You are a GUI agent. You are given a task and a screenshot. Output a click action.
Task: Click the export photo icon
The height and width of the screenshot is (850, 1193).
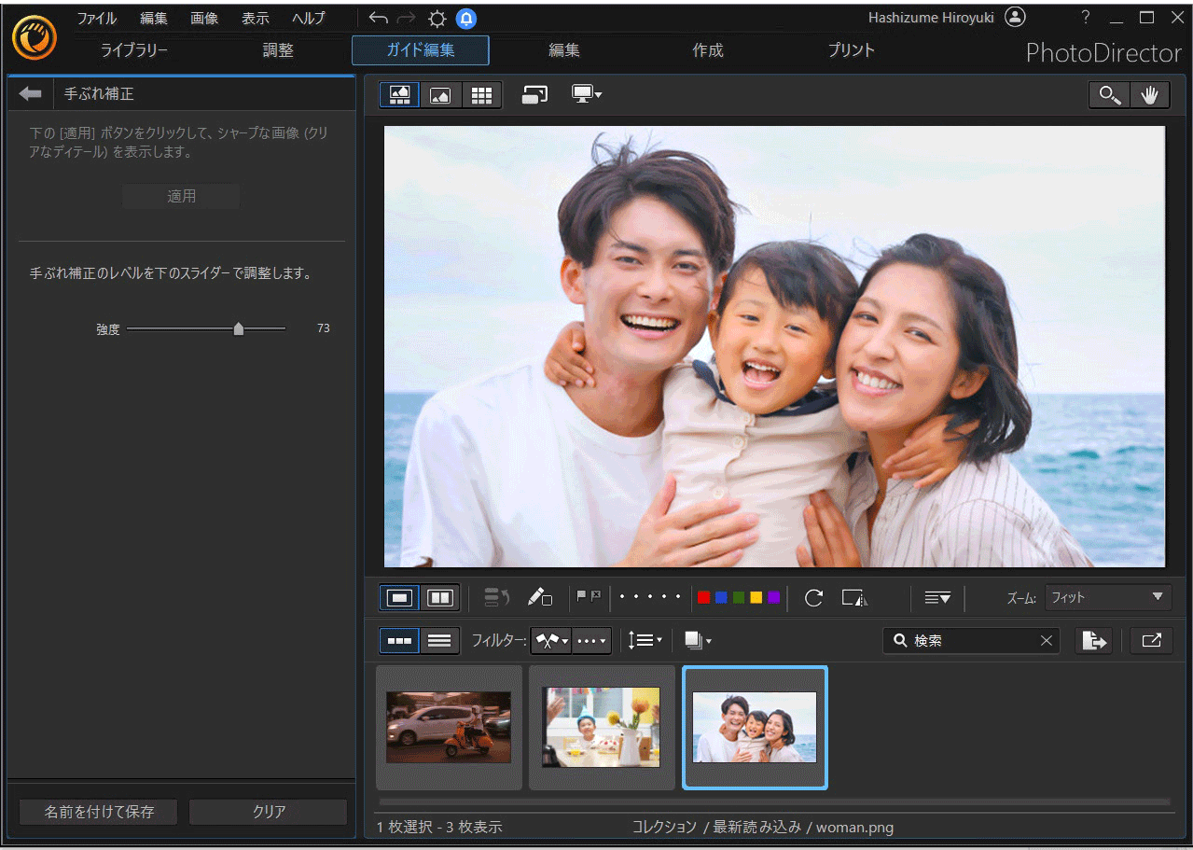click(x=1094, y=641)
